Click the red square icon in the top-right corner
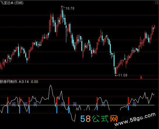 coord(157,3)
